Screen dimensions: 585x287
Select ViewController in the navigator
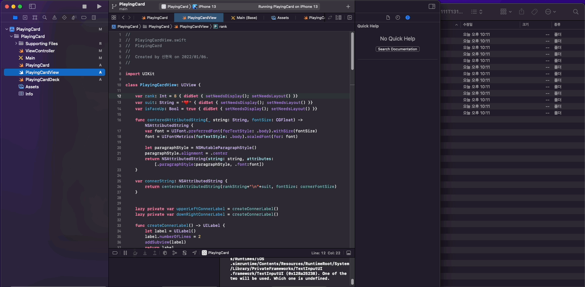40,51
